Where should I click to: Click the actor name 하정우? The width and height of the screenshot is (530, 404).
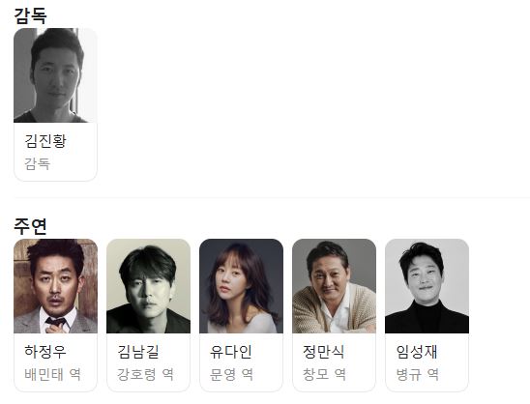[45, 352]
